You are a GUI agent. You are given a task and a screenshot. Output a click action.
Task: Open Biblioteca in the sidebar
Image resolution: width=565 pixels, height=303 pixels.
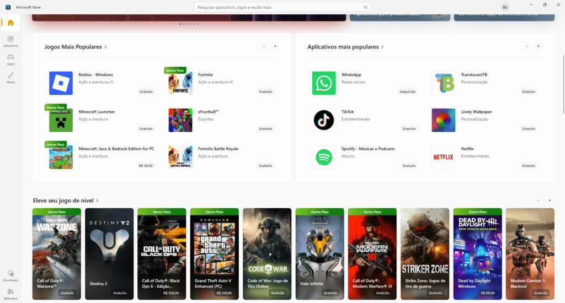(10, 294)
